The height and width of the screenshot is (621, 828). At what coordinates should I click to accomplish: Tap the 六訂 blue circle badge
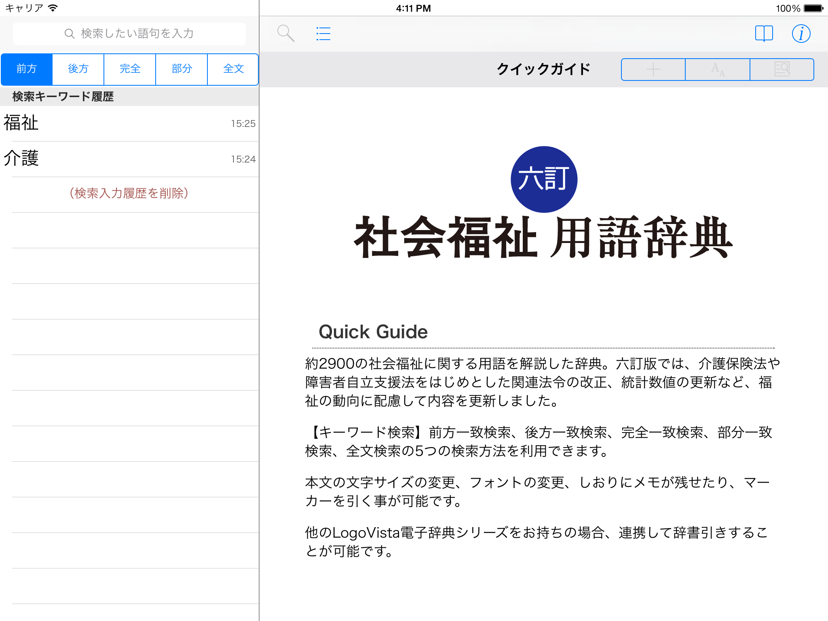(544, 179)
